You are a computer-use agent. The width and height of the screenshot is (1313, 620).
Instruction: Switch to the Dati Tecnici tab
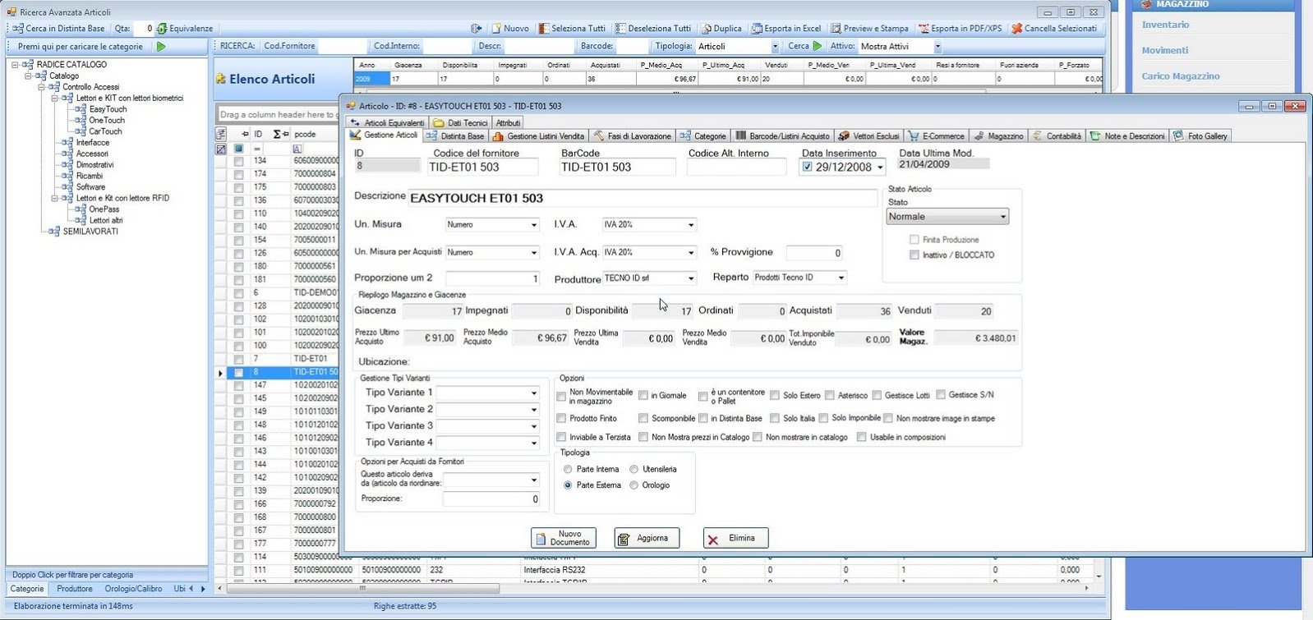461,122
